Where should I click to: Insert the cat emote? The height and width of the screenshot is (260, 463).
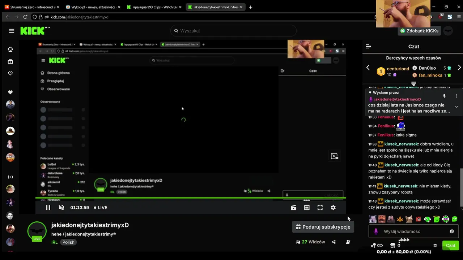409,219
